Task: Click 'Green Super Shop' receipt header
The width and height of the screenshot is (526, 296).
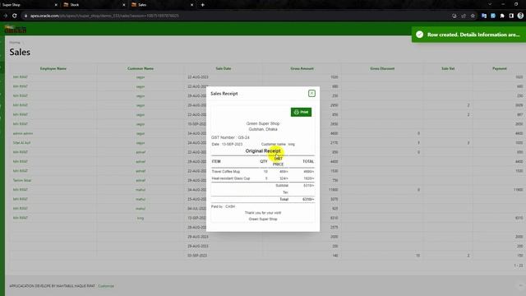Action: [263, 123]
